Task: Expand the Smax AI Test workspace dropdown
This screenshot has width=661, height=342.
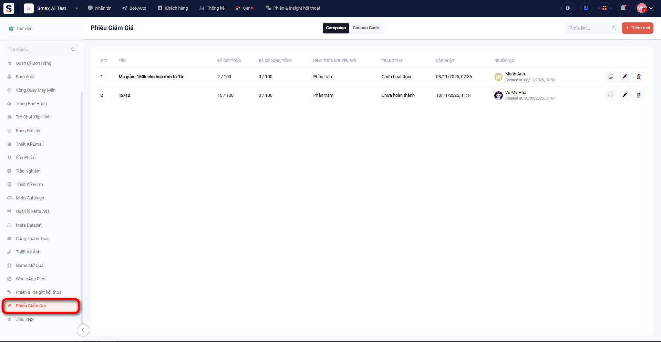Action: coord(76,8)
